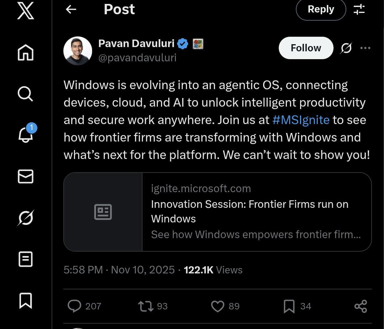Open the #MSIgnite hashtag link

(x=301, y=120)
